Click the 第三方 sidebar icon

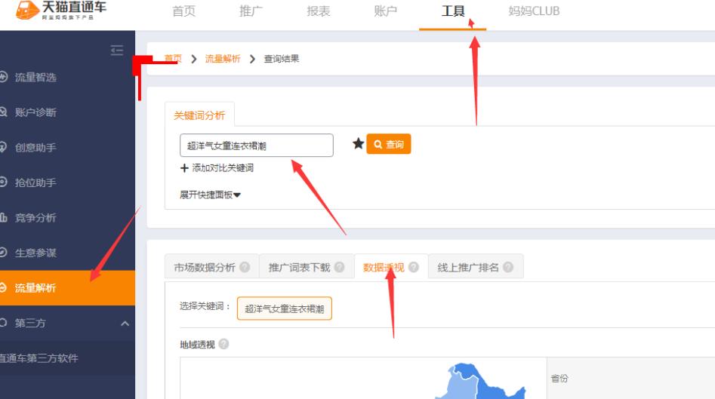coord(3,323)
